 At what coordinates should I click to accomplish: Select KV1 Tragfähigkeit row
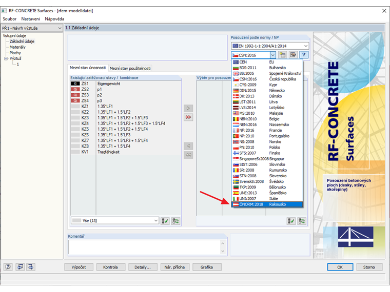[126, 152]
